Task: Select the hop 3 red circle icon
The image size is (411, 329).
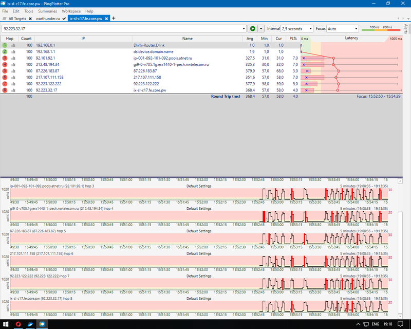Action: tap(5, 58)
